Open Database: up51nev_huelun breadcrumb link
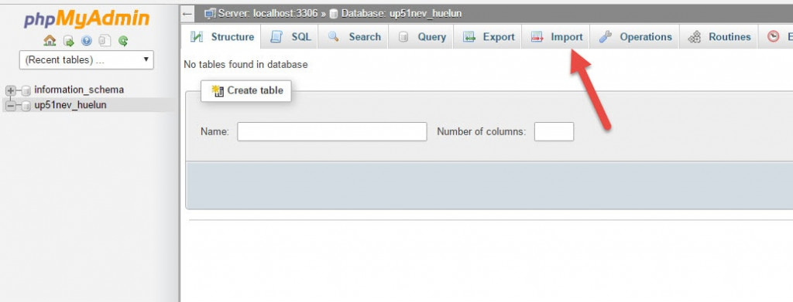The image size is (793, 302). [x=402, y=14]
